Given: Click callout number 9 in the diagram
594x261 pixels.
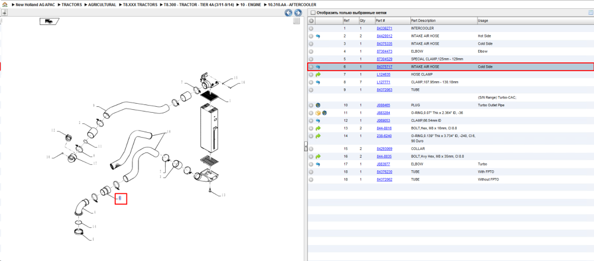Looking at the screenshot, I should coord(93,105).
